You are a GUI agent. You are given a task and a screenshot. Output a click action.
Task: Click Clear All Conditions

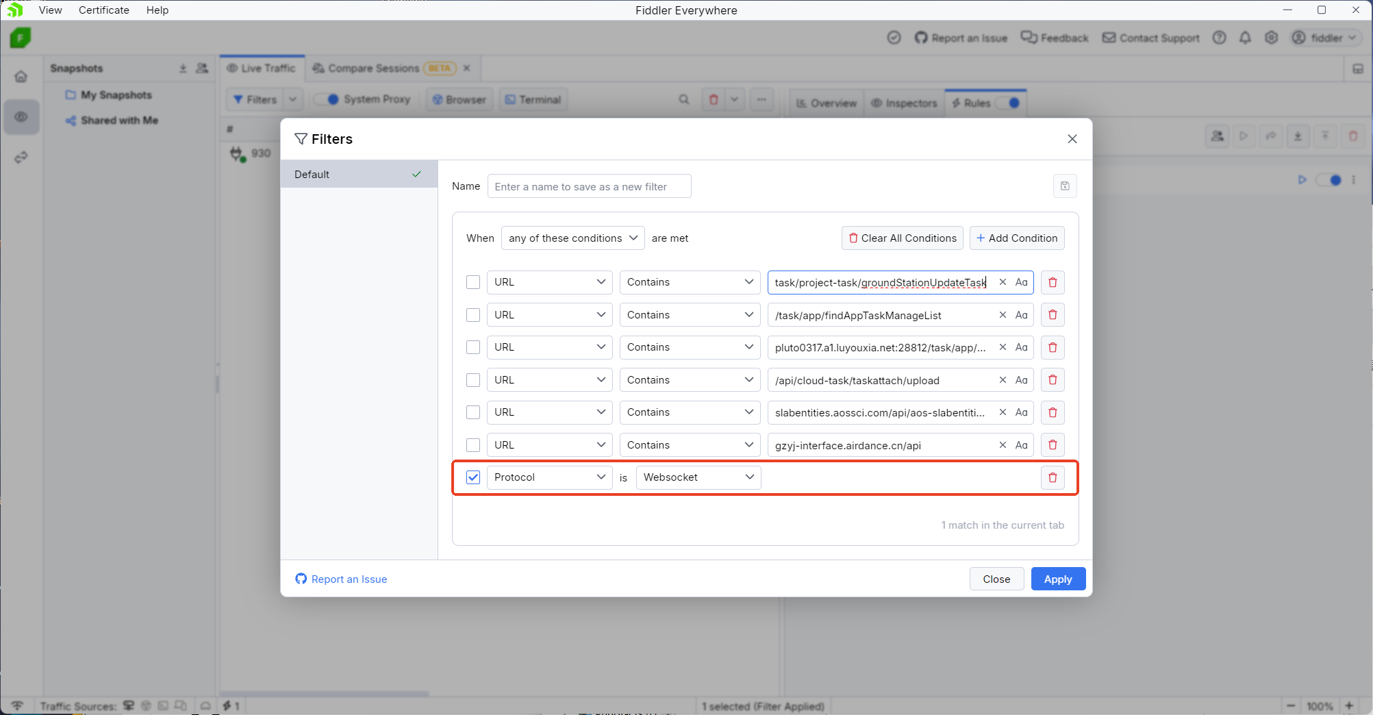click(902, 238)
